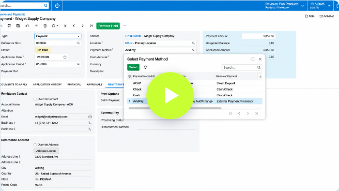This screenshot has height=191, width=339.
Task: Open the Application History tab
Action: coord(47,85)
